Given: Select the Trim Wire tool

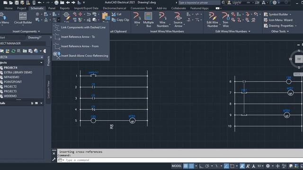Looking at the screenshot, I should (225, 19).
